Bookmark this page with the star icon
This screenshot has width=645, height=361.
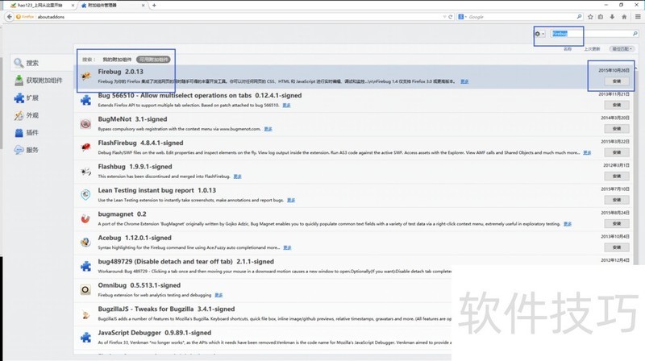tap(590, 17)
